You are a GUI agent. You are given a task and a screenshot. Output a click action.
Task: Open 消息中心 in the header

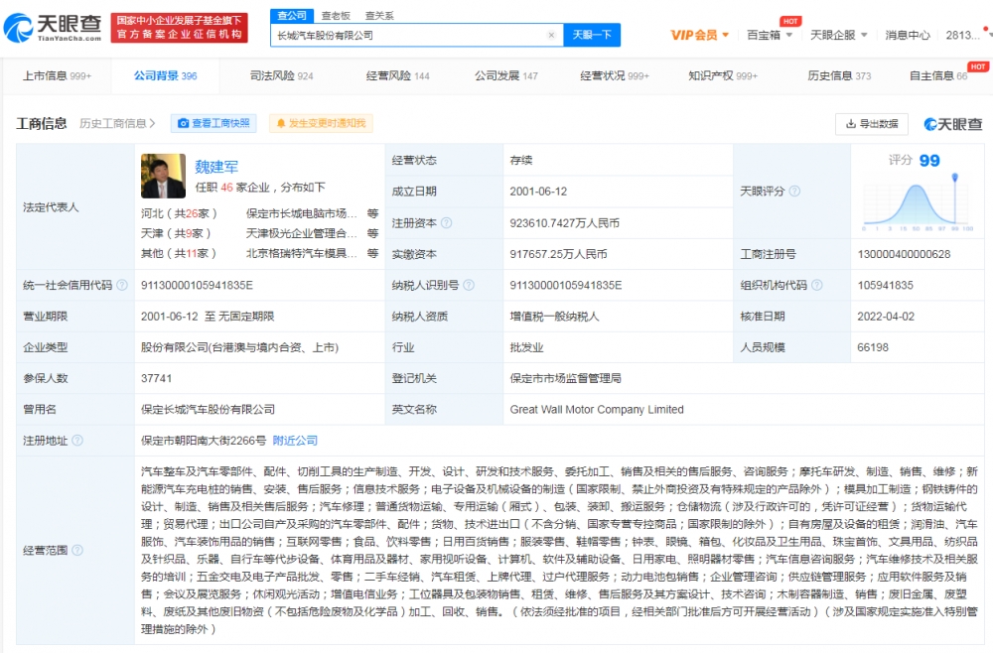tap(908, 35)
